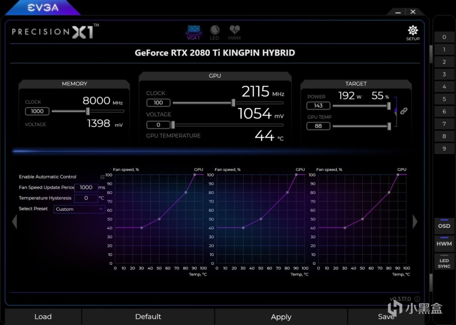Select profile slot 9
The height and width of the screenshot is (325, 456).
pyautogui.click(x=444, y=149)
